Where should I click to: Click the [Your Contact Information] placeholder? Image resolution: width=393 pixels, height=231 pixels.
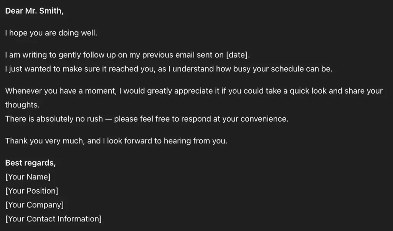click(53, 219)
